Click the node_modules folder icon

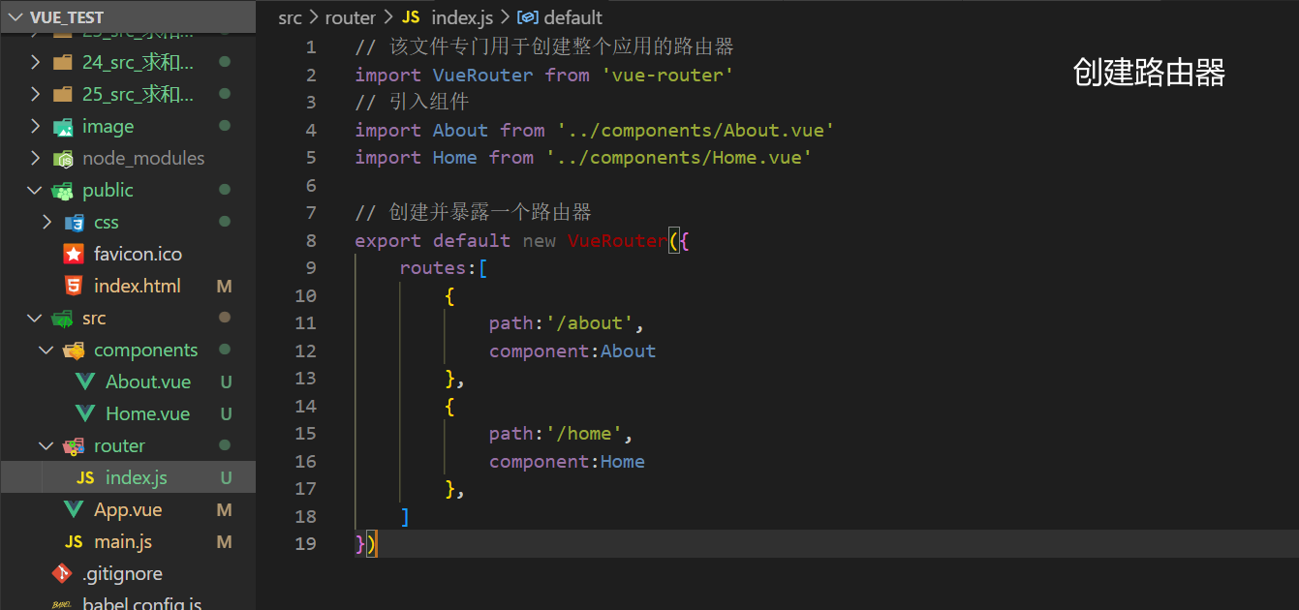[63, 159]
